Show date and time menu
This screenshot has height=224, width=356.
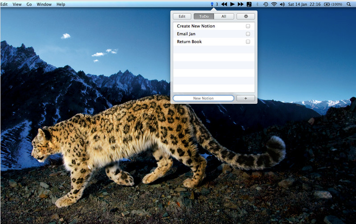[304, 4]
